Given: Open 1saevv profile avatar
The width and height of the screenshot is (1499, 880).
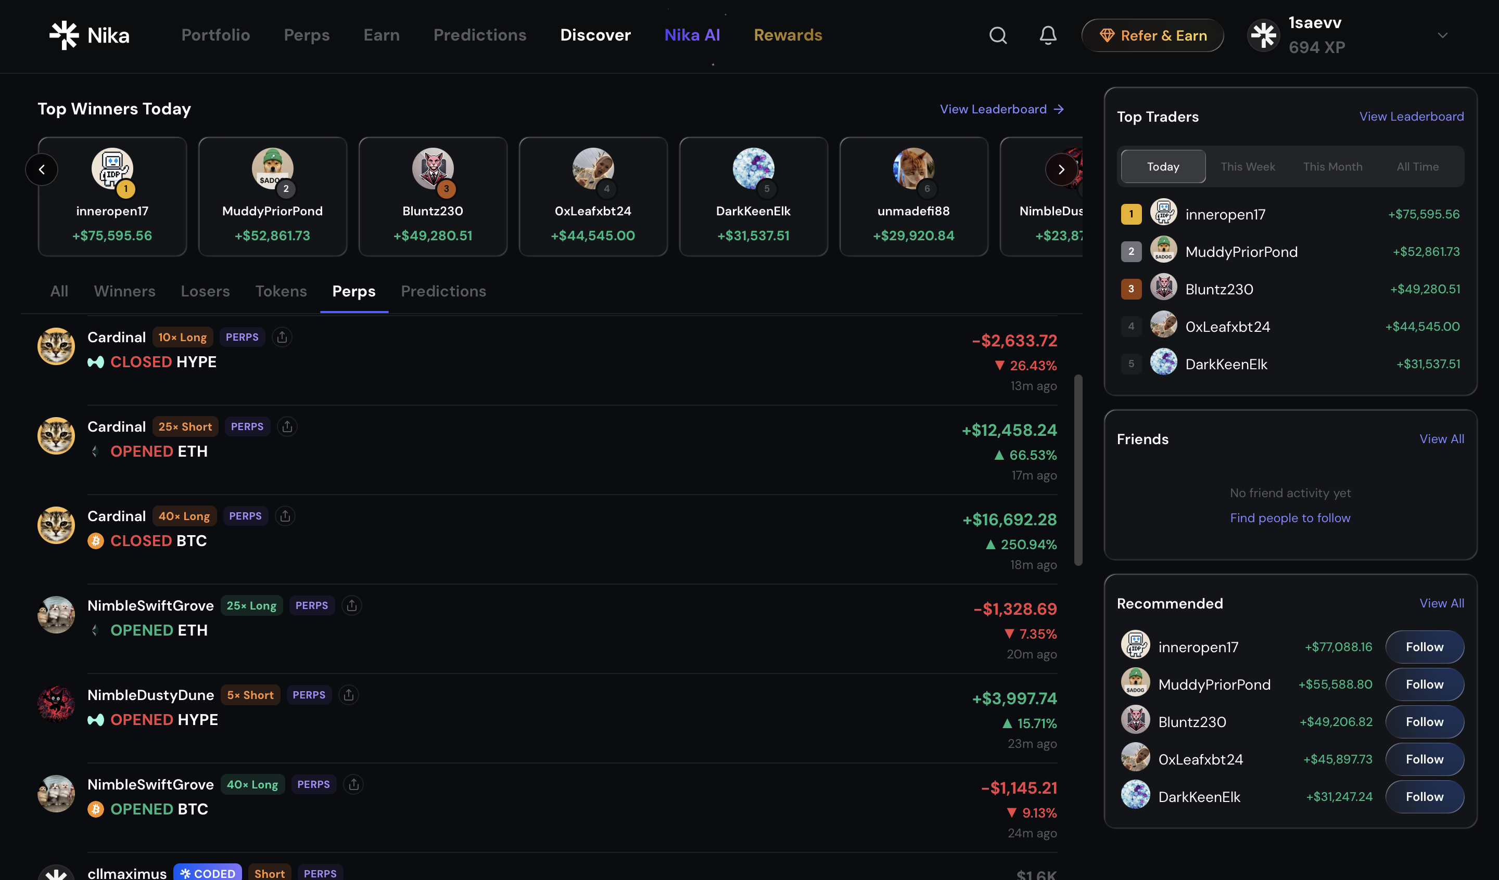Looking at the screenshot, I should [1263, 36].
